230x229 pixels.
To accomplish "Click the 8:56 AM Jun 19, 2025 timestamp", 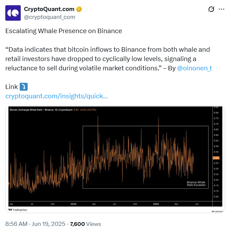I will click(35, 224).
